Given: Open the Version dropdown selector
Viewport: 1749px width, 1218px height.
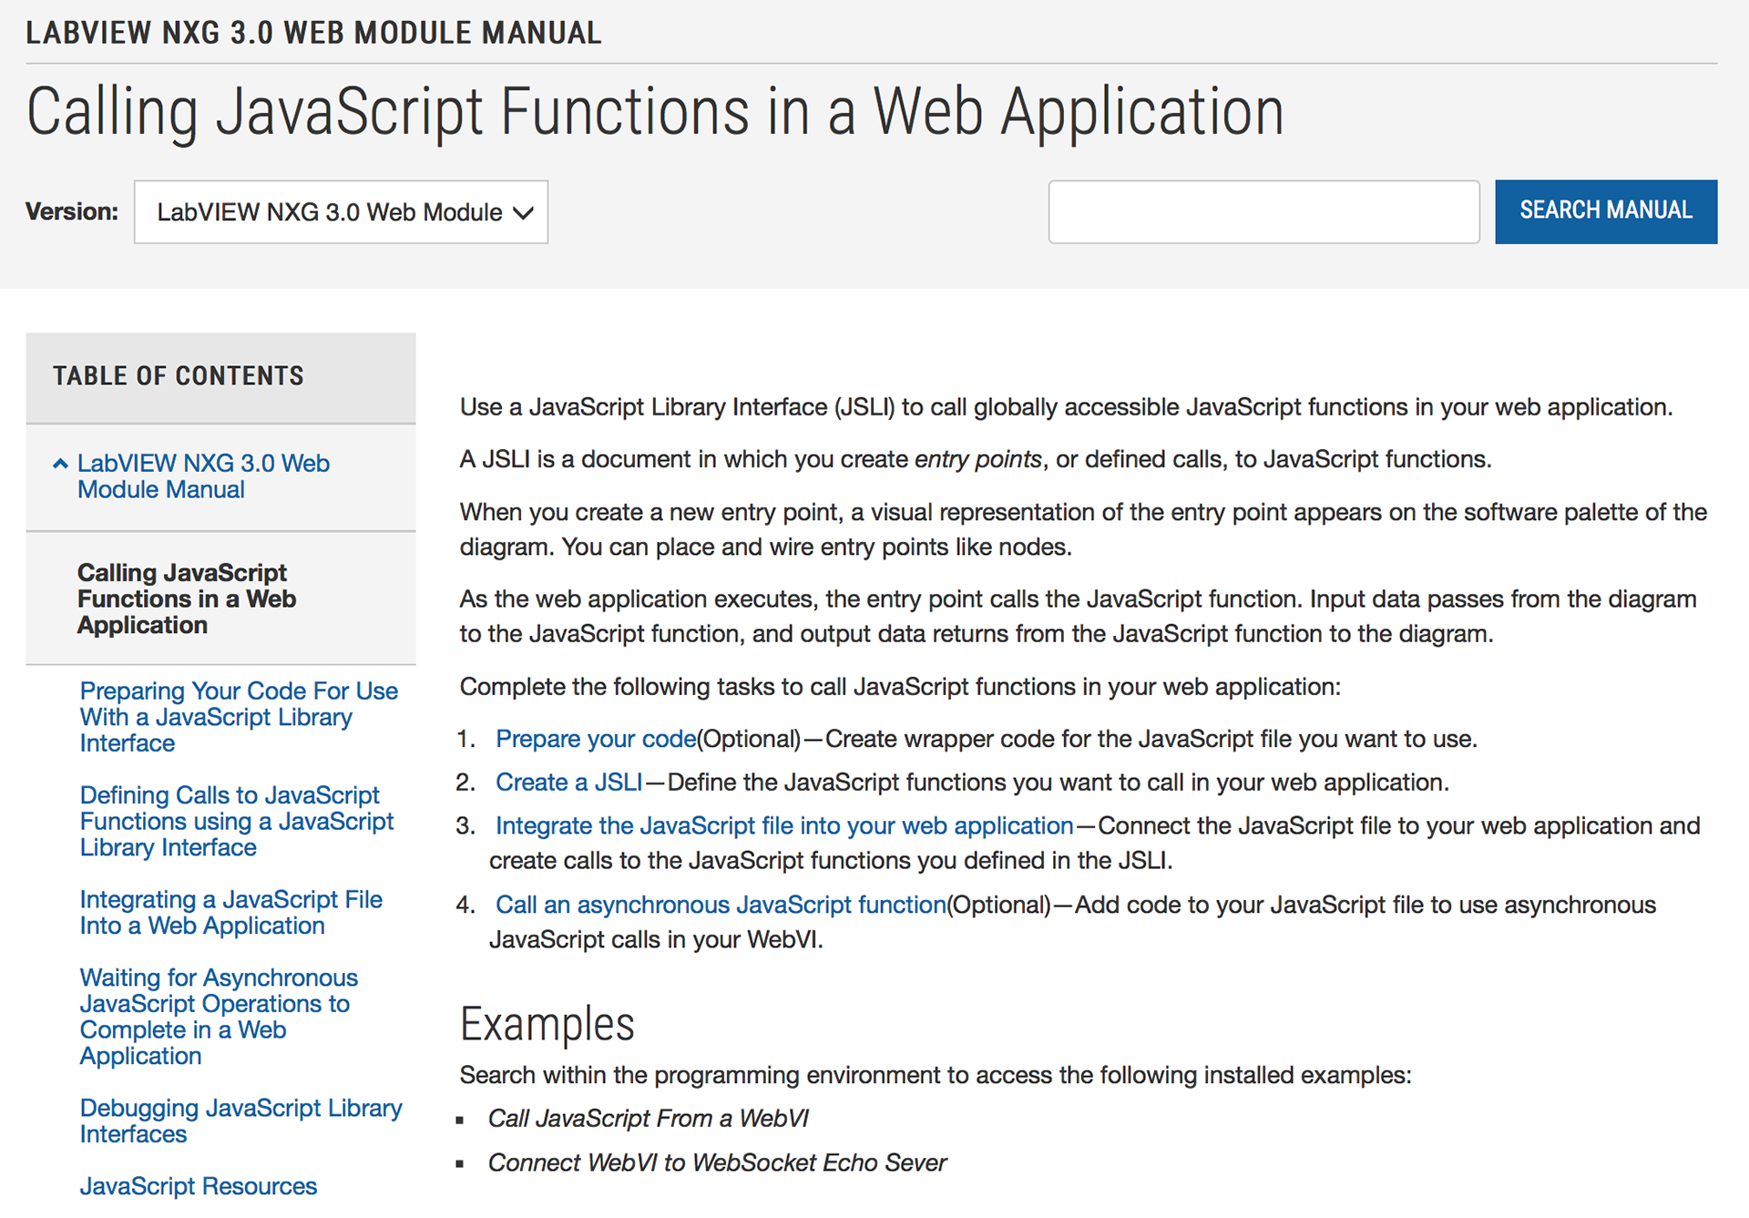Looking at the screenshot, I should 341,211.
